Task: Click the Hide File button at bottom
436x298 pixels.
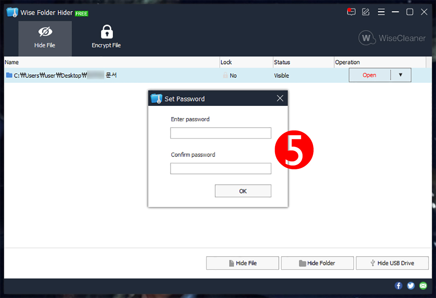Action: coord(243,263)
